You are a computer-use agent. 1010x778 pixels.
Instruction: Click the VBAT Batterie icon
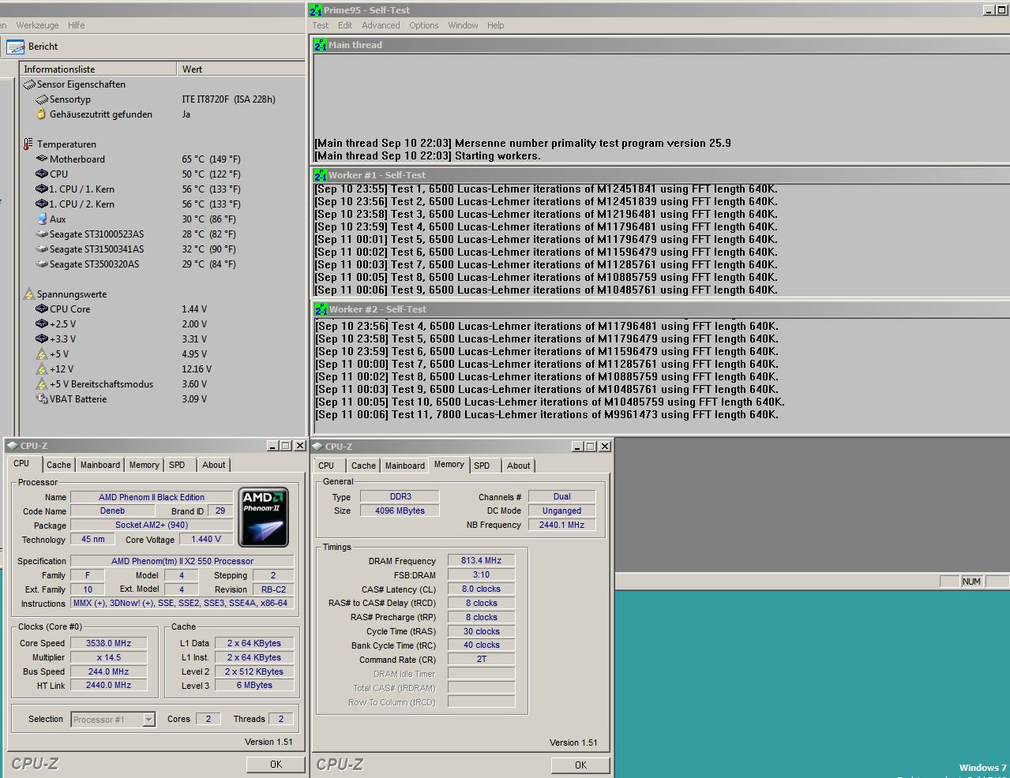coord(42,399)
